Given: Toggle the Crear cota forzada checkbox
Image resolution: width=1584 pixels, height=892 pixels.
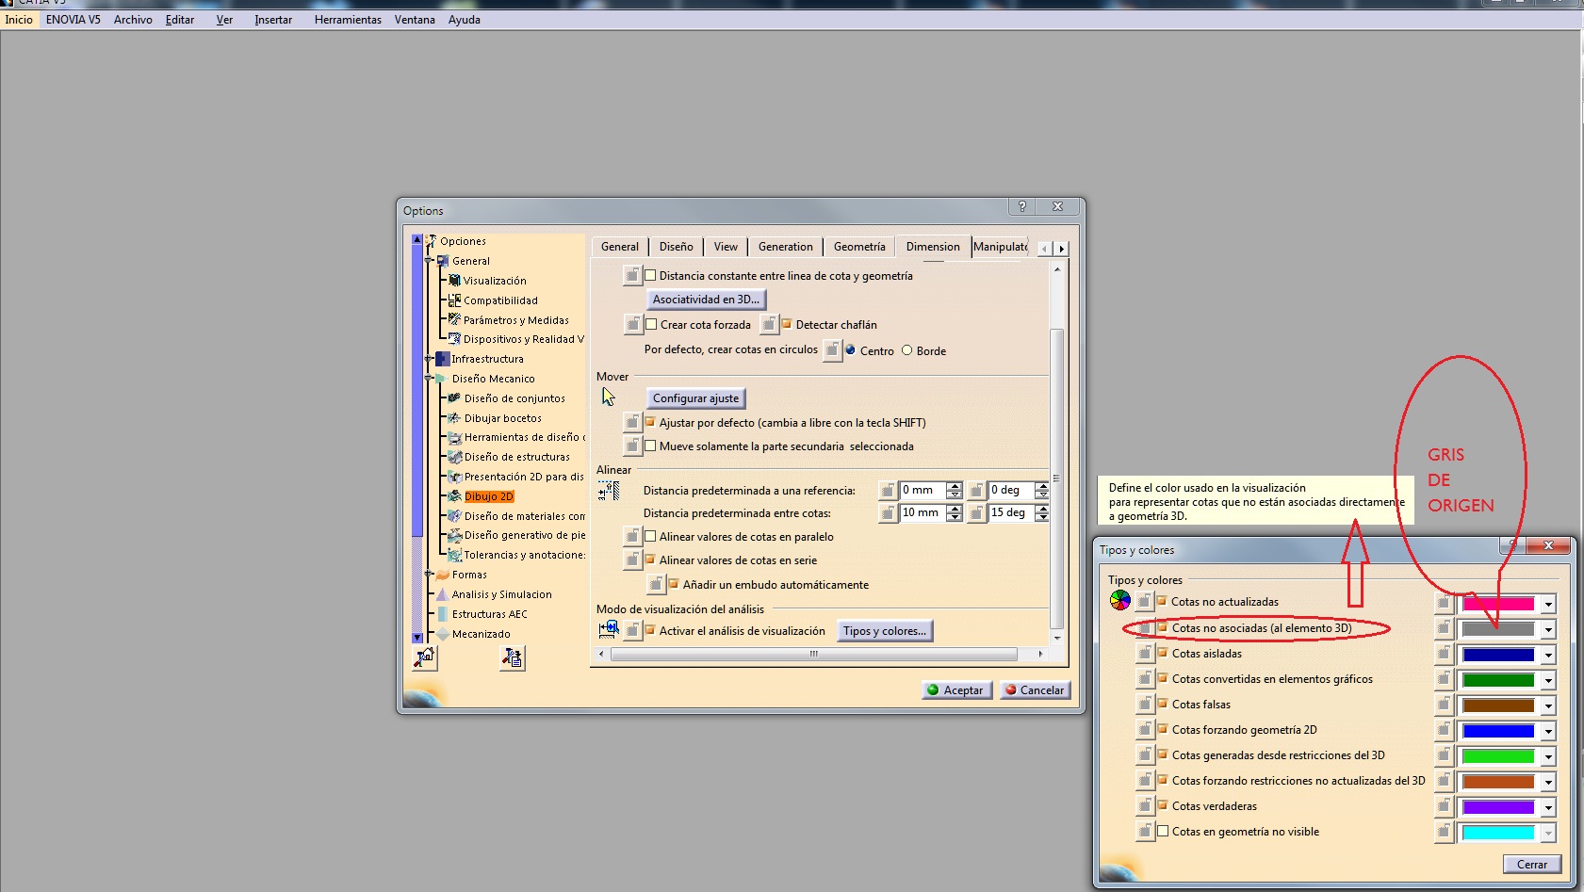Looking at the screenshot, I should [x=650, y=324].
